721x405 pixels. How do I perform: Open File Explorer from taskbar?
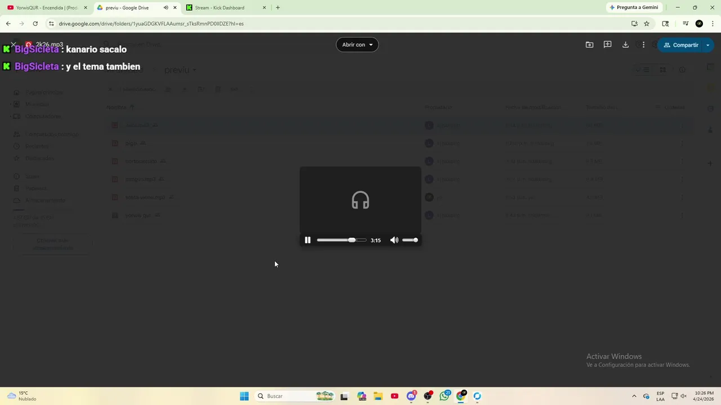[x=378, y=396]
